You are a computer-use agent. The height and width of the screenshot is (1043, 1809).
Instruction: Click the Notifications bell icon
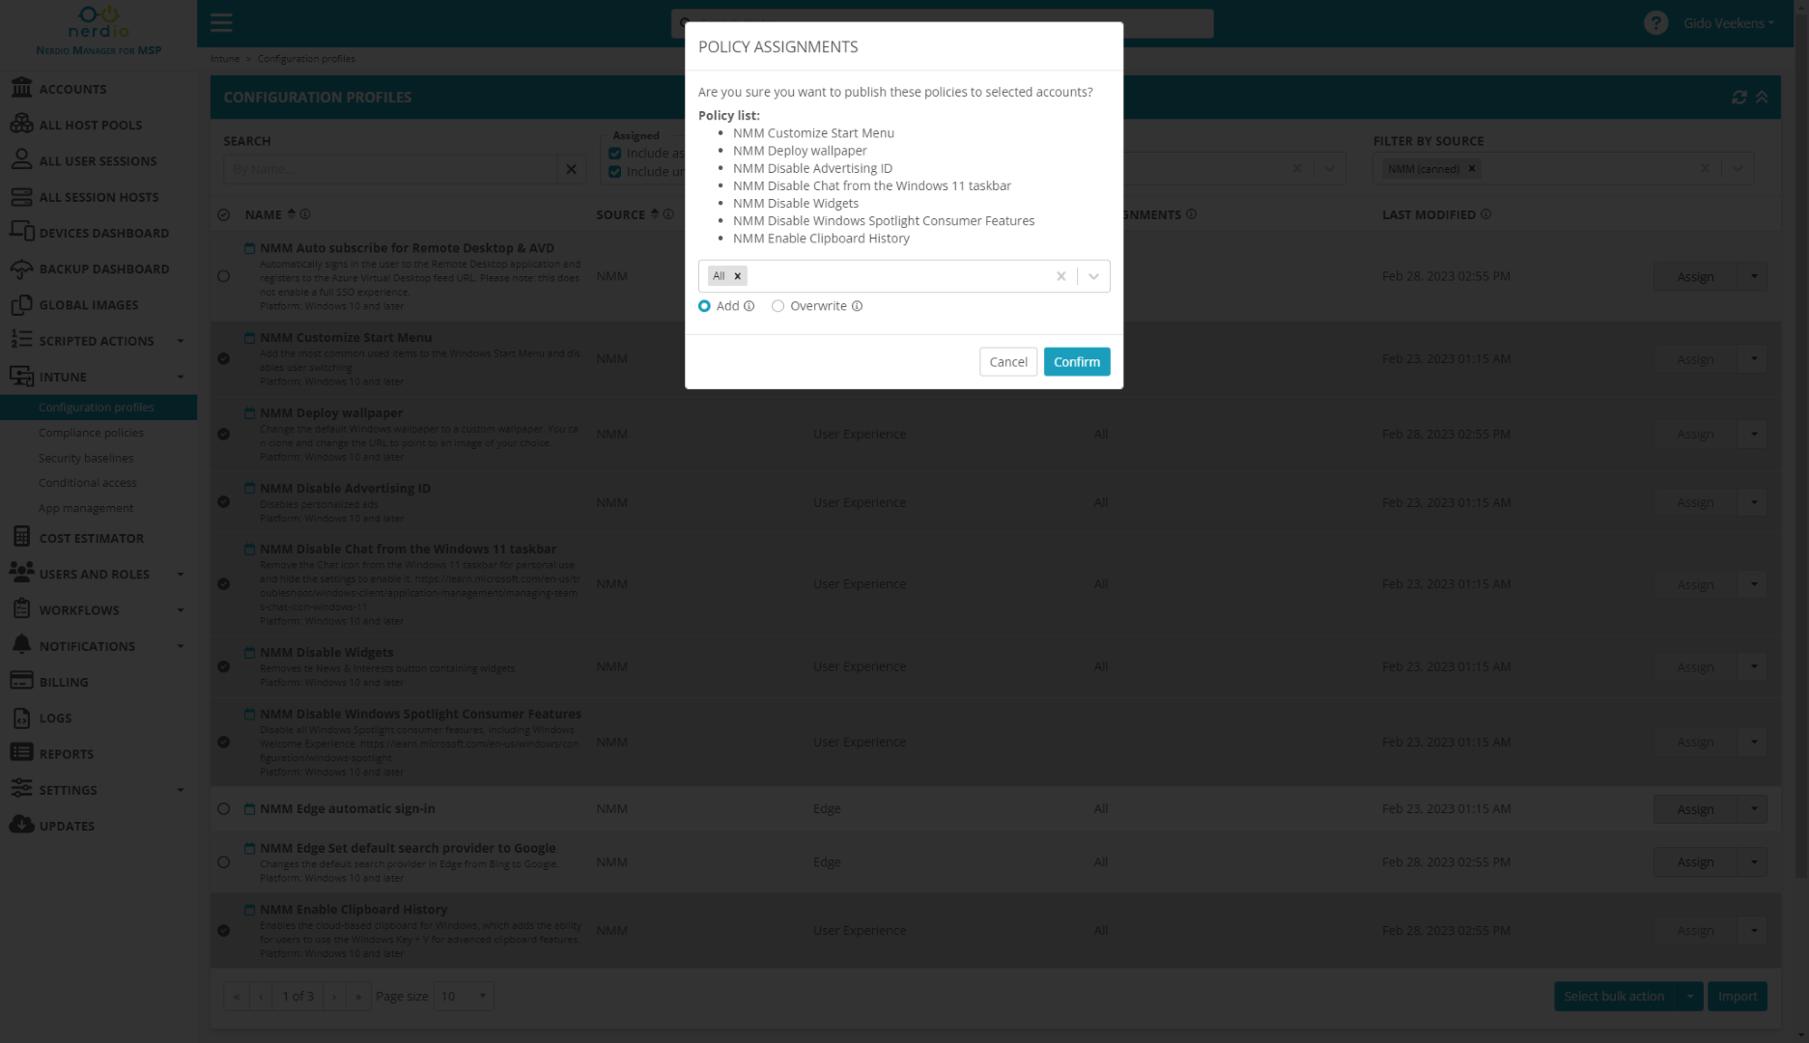tap(21, 645)
